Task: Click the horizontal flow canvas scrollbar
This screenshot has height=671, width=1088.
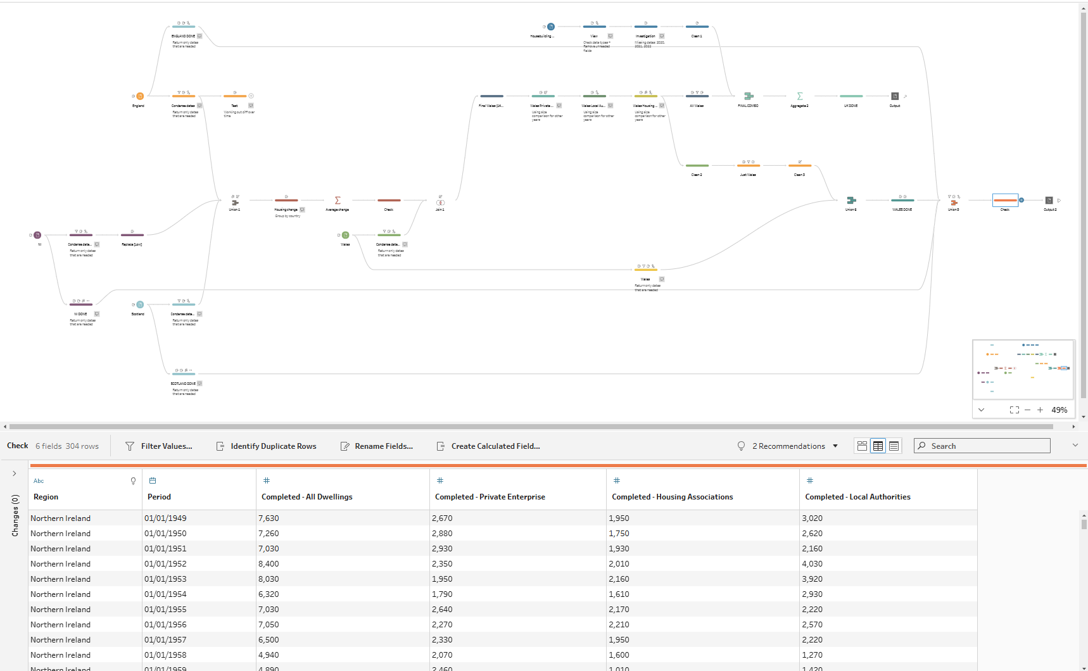Action: pos(531,427)
